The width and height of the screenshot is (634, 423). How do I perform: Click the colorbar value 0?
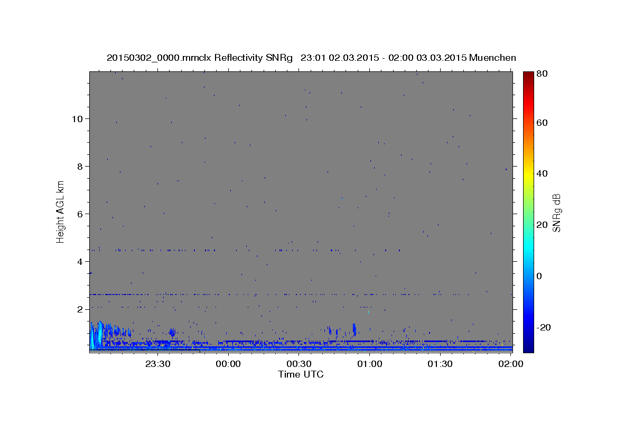pos(539,276)
